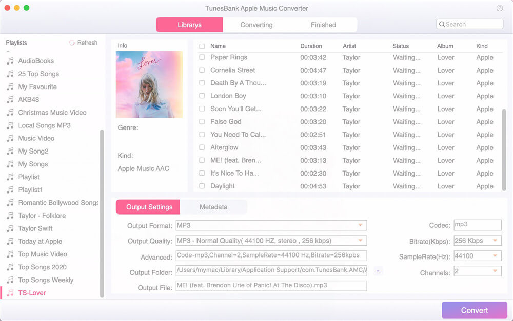Image resolution: width=513 pixels, height=321 pixels.
Task: Click music note icon beside Local Songs MP3
Action: pos(10,125)
